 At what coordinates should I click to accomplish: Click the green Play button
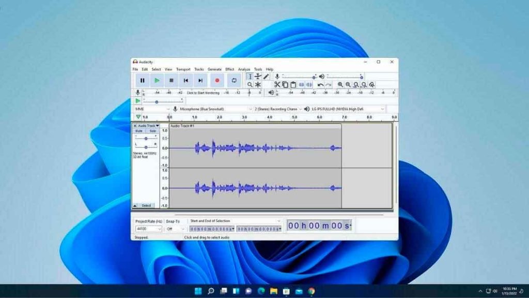(157, 80)
